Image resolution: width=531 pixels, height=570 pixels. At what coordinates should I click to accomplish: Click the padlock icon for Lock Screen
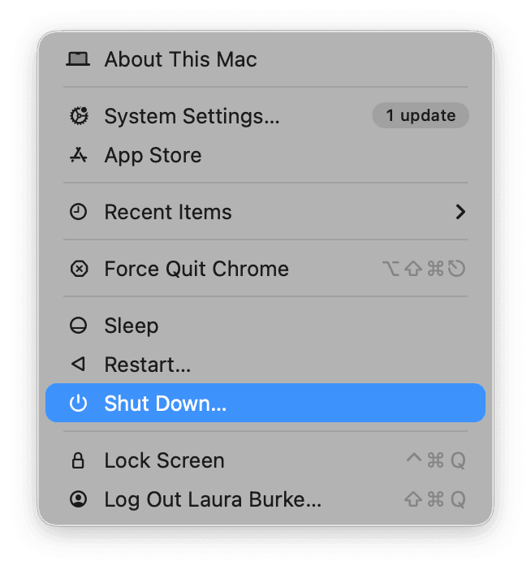[78, 460]
